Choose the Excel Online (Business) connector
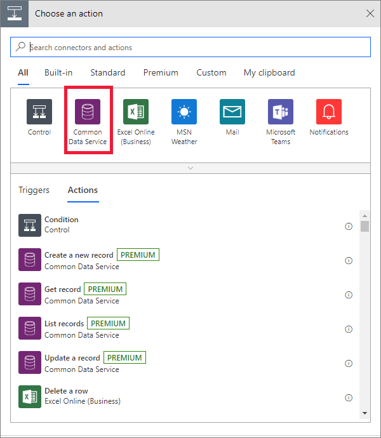Screen dimensions: 381x438 pos(136,112)
